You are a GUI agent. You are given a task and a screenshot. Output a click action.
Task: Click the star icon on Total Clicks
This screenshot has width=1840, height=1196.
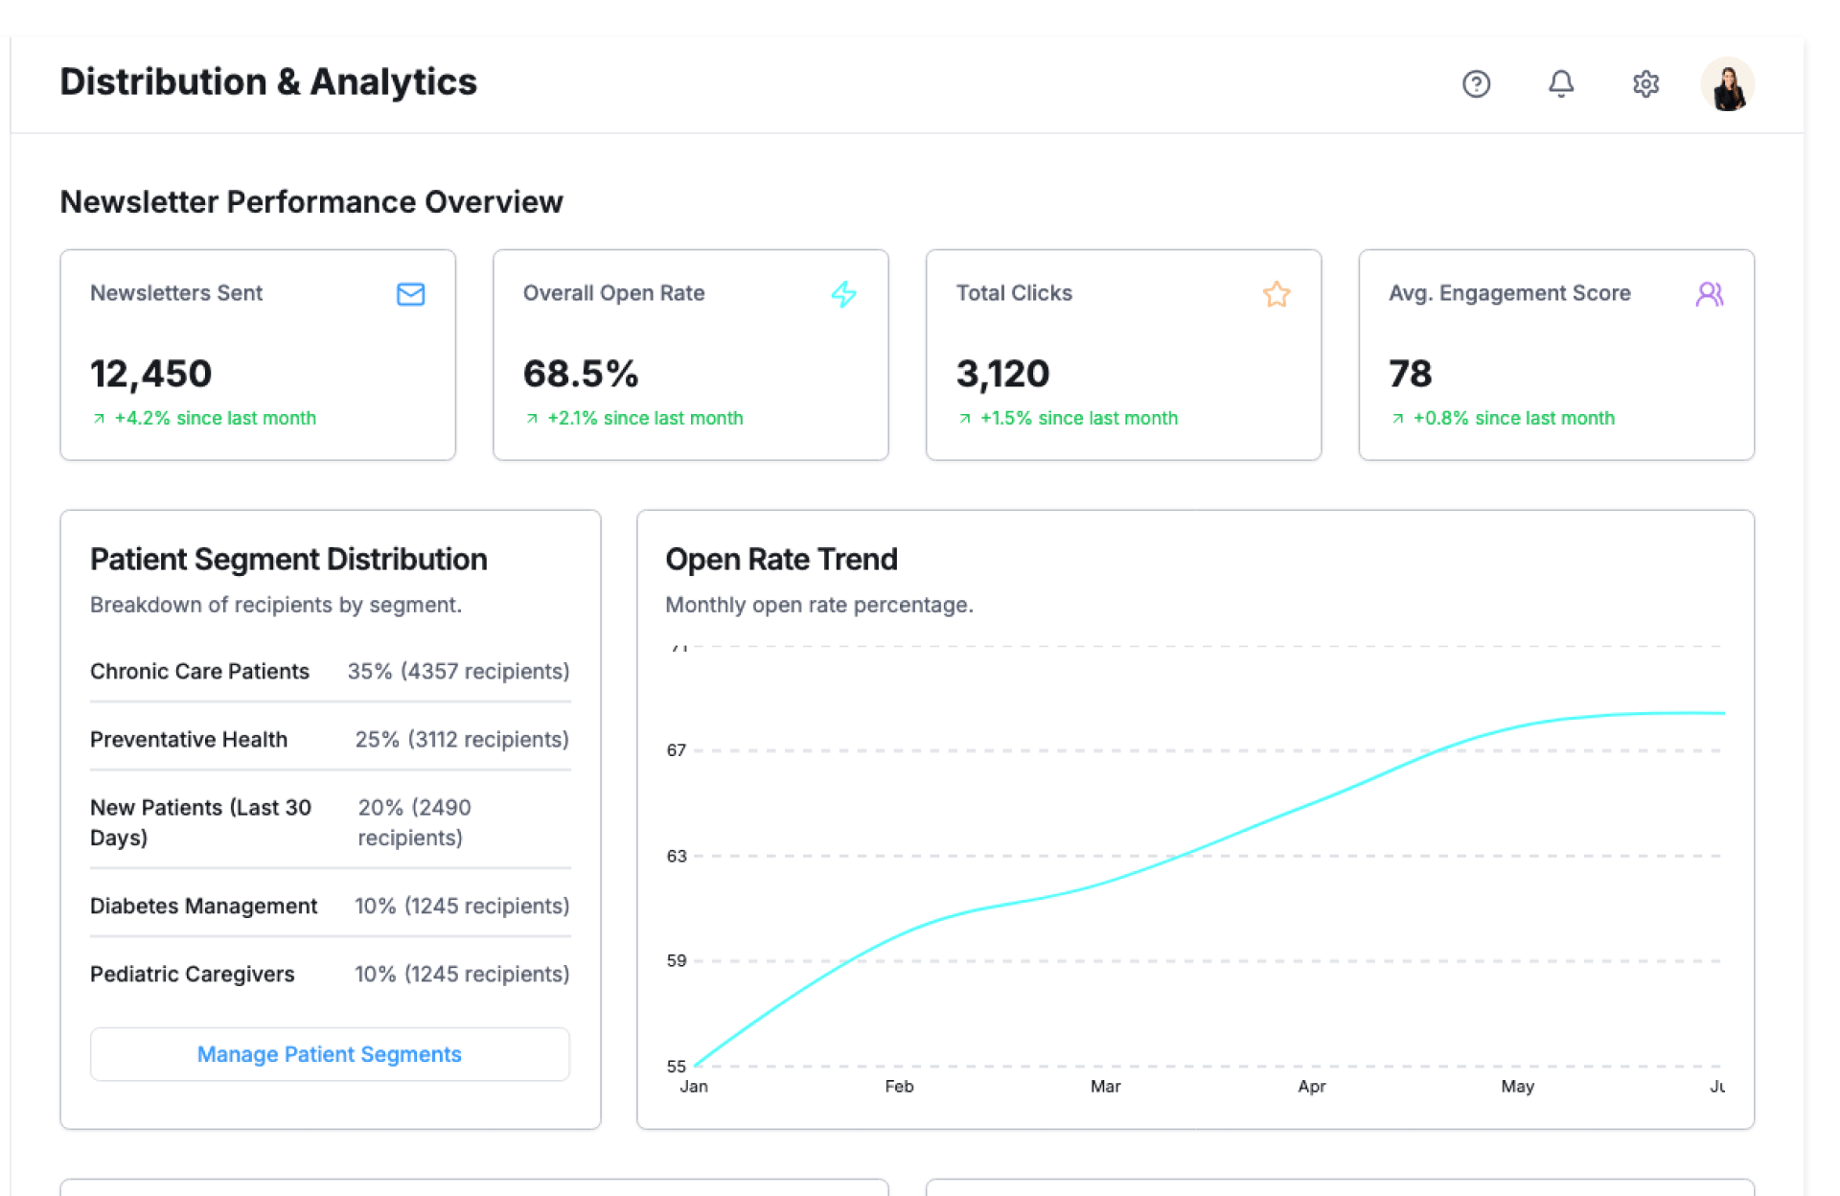(1276, 294)
